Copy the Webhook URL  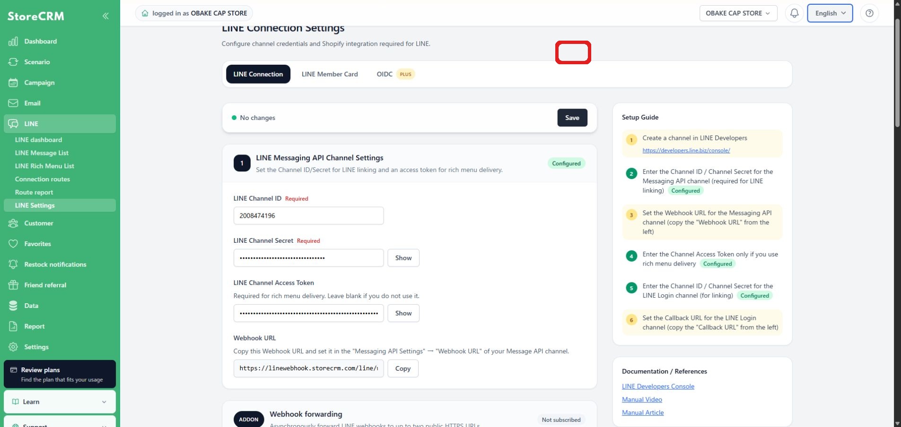click(403, 368)
